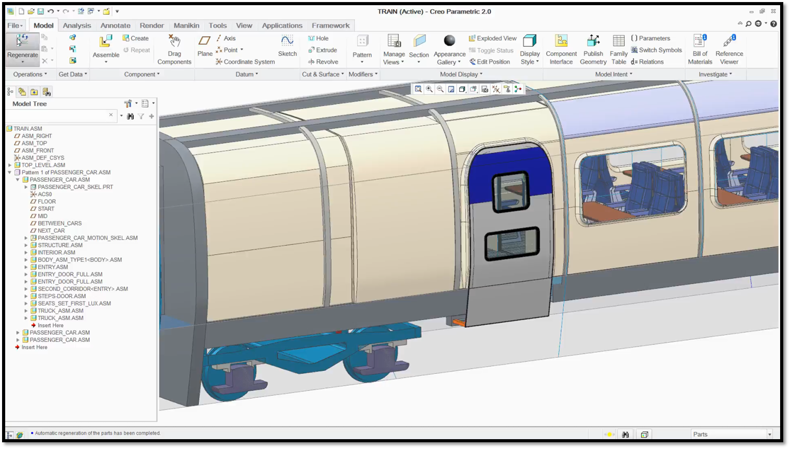Open the Extrude tool
This screenshot has width=790, height=449.
tap(324, 50)
